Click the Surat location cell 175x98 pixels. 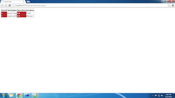point(30,13)
